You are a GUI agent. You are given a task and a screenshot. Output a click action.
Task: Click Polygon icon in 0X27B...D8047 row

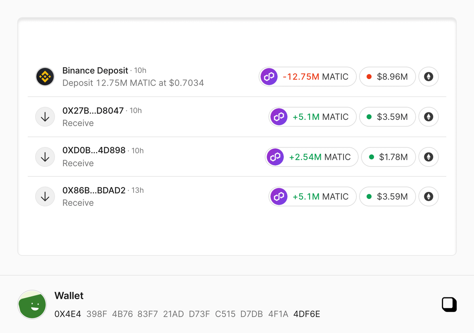tap(279, 117)
